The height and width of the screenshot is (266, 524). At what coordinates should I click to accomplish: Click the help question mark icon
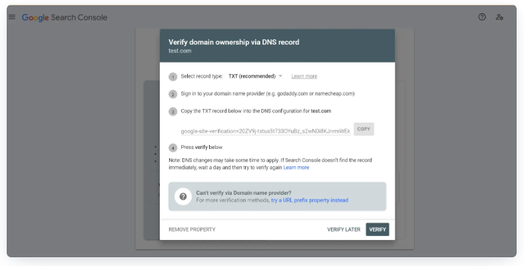(x=482, y=17)
